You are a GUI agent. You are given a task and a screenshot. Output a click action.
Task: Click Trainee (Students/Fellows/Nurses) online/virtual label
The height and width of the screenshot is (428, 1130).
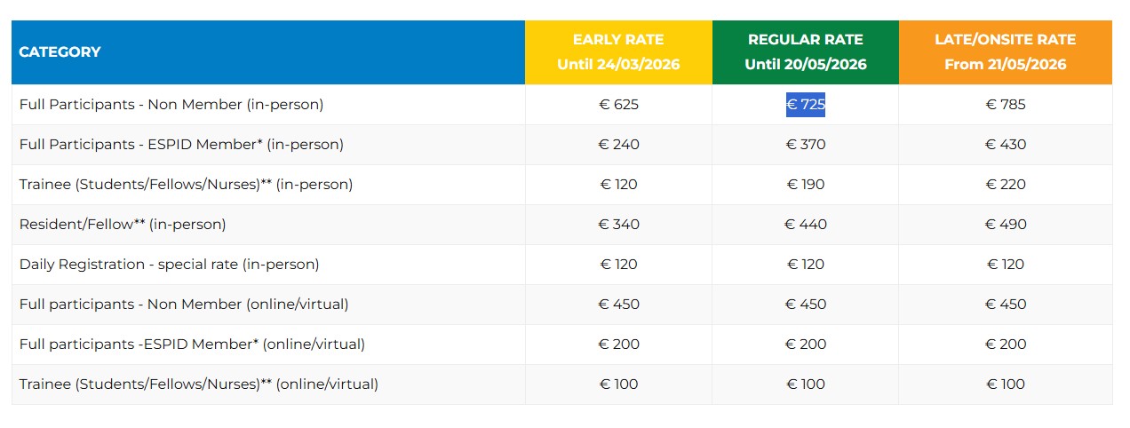click(x=199, y=384)
